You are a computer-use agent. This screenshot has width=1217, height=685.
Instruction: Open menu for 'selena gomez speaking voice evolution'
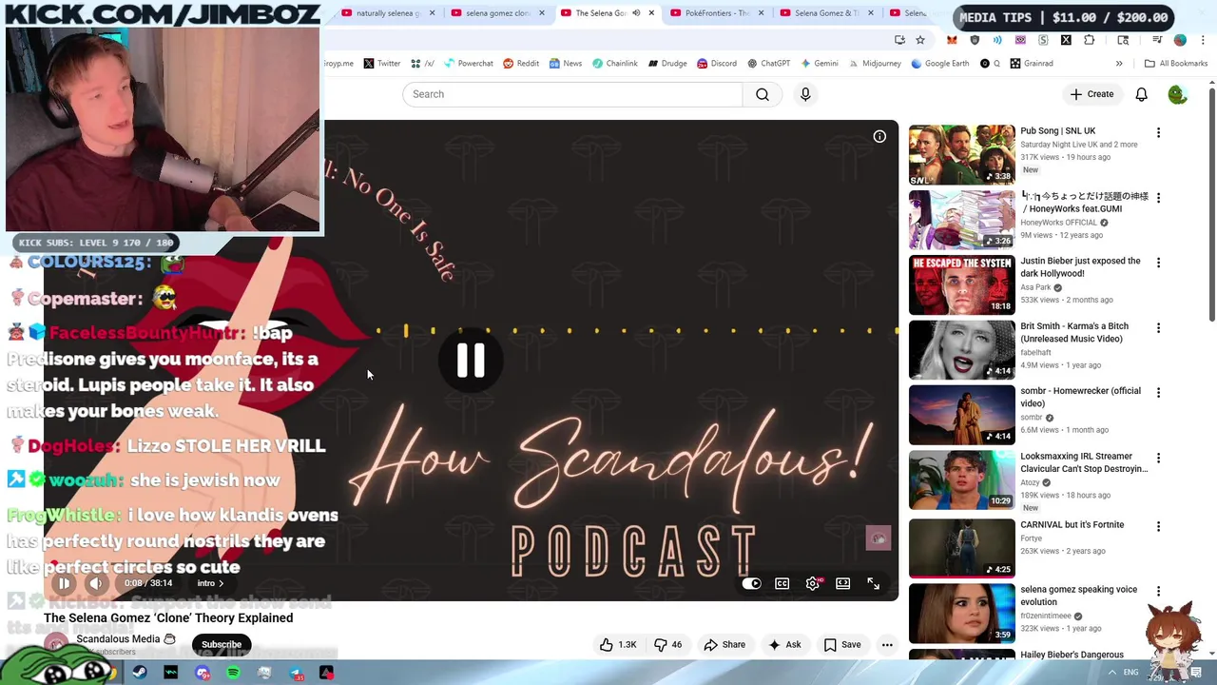tap(1158, 591)
